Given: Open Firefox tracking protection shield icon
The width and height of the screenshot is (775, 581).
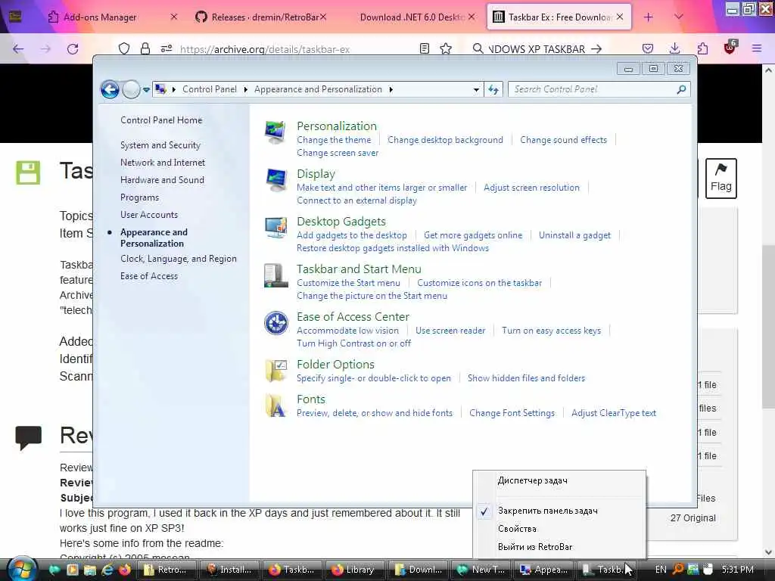Looking at the screenshot, I should pos(124,48).
